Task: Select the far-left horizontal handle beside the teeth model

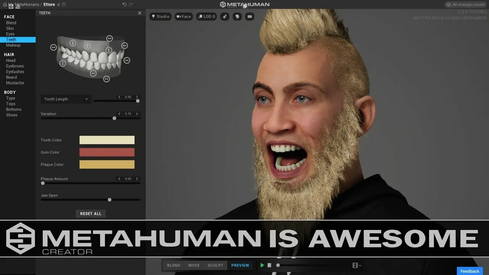Action: pyautogui.click(x=53, y=47)
